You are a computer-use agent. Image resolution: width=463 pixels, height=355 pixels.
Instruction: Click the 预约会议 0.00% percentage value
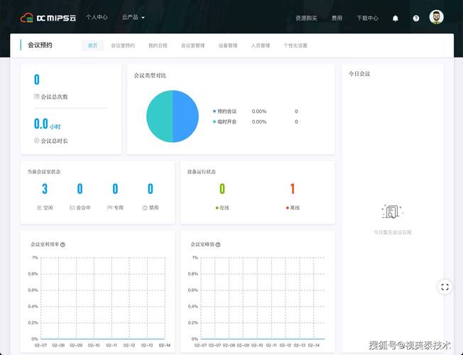pyautogui.click(x=259, y=111)
